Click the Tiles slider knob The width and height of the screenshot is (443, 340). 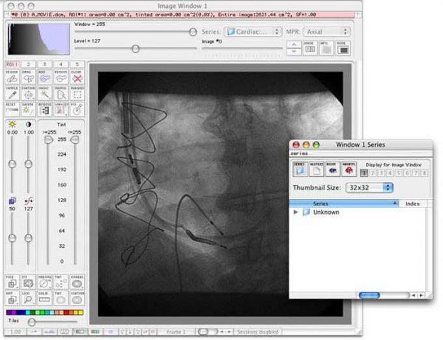pos(32,322)
